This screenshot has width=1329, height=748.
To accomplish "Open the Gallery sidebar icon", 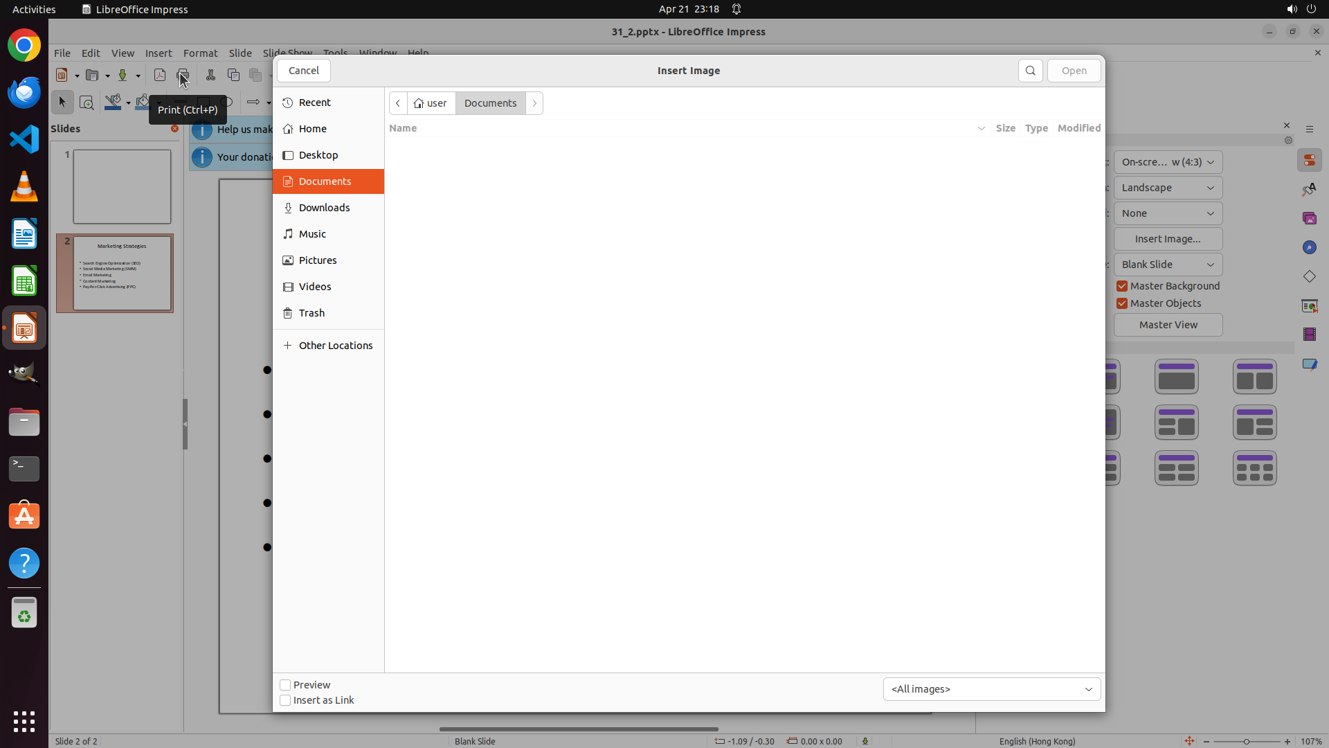I will (1309, 218).
